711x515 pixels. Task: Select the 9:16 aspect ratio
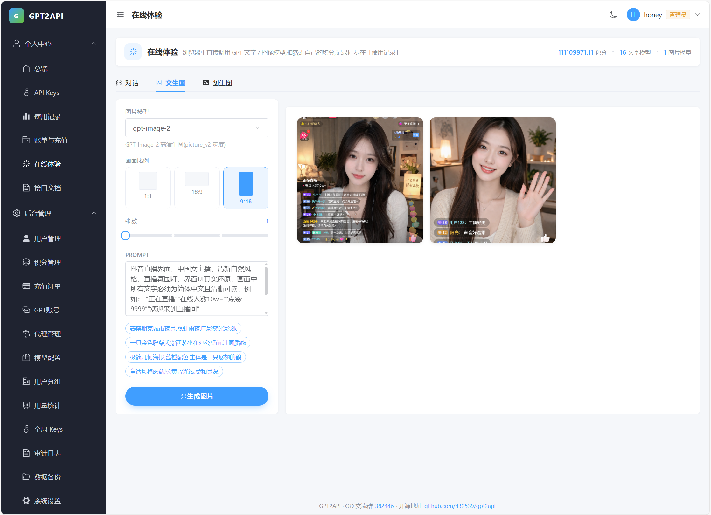point(246,188)
